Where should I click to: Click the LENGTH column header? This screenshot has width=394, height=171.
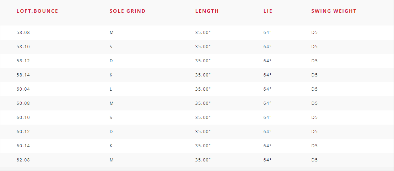point(207,11)
